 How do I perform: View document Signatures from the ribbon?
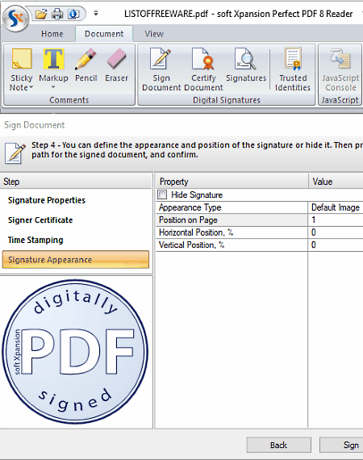point(246,65)
